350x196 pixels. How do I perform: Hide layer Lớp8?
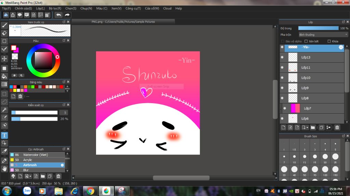click(282, 98)
